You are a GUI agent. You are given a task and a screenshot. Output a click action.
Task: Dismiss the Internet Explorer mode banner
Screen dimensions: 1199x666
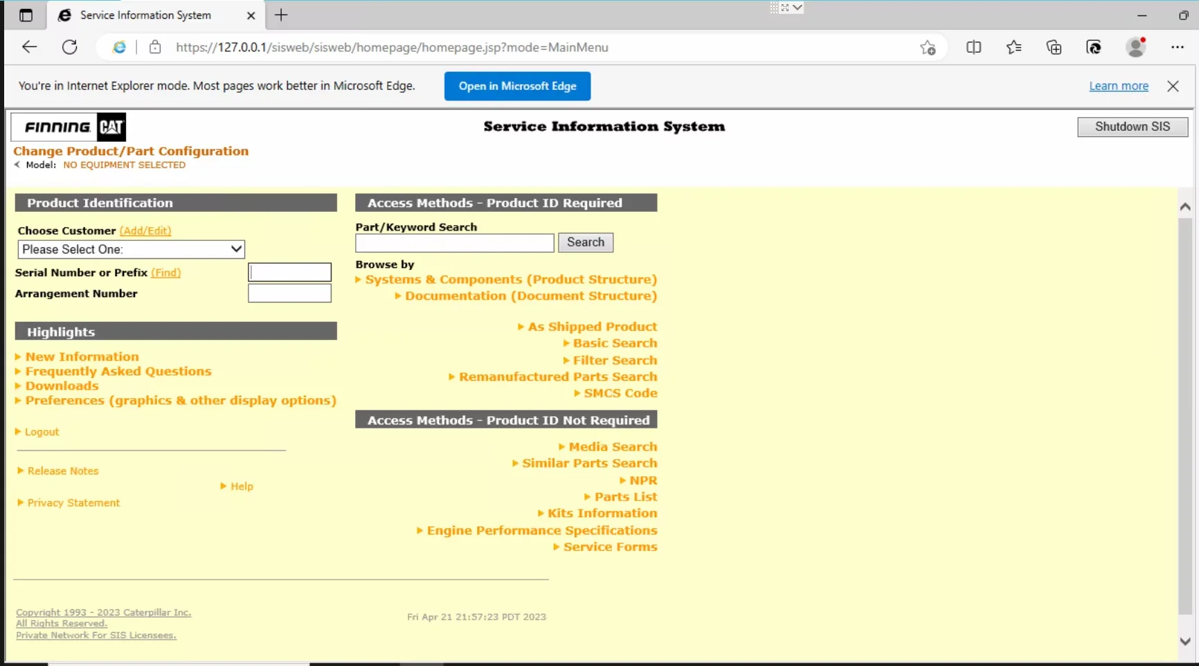tap(1173, 86)
